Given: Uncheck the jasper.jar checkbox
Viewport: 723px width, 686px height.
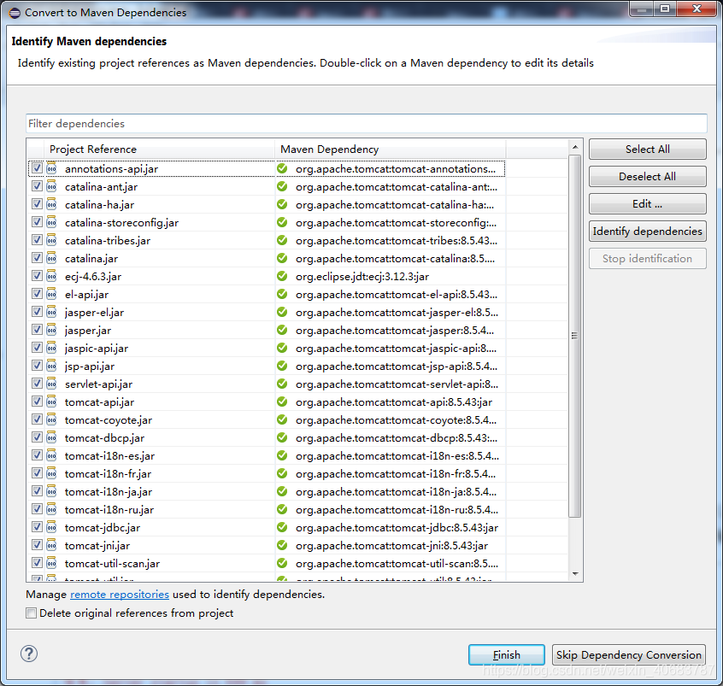Looking at the screenshot, I should [37, 330].
